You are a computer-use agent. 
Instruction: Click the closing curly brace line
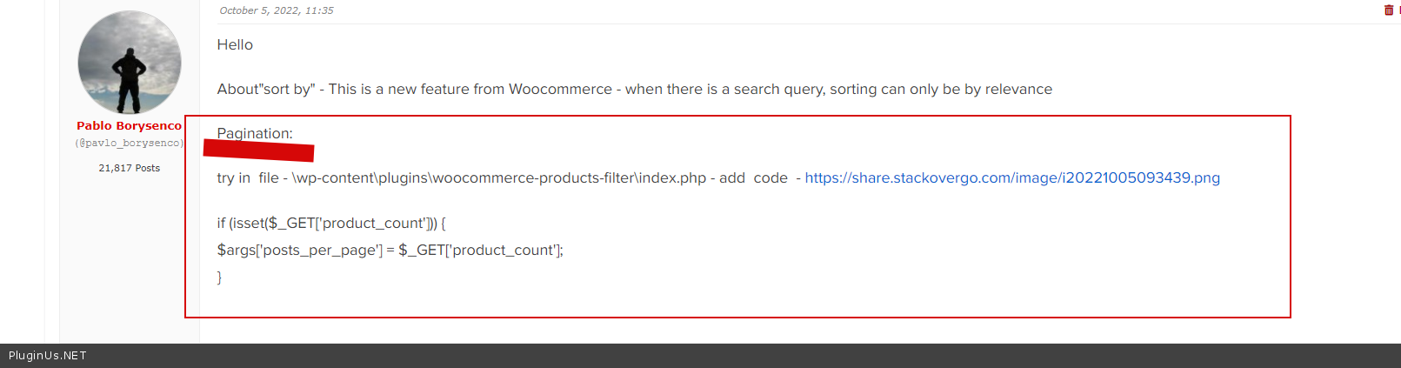pyautogui.click(x=219, y=277)
